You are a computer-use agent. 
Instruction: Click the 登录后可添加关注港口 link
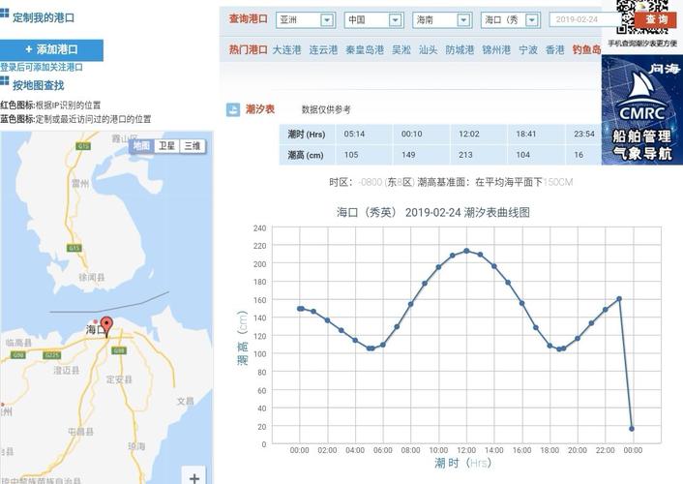pyautogui.click(x=42, y=67)
